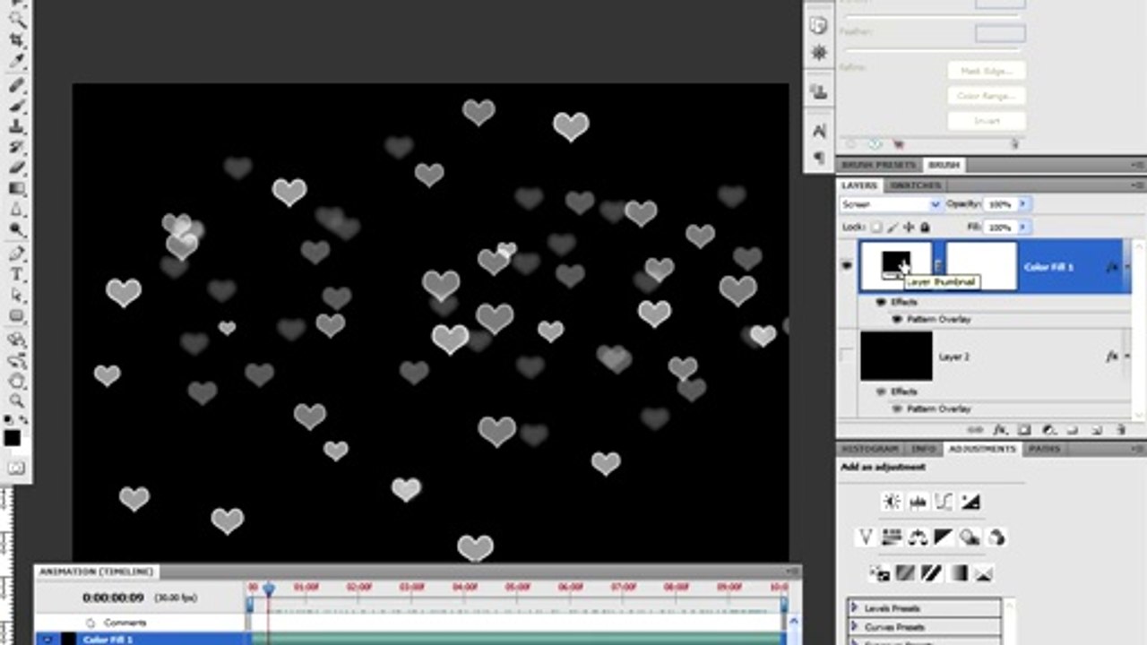Add a Vibrance adjustment

tap(866, 537)
